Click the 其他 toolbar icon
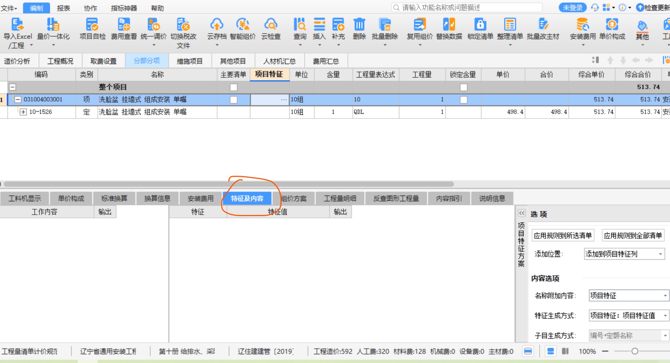Image resolution: width=670 pixels, height=363 pixels. click(x=642, y=25)
